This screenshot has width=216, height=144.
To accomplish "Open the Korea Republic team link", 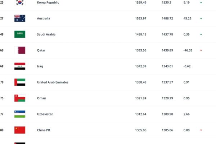I will pyautogui.click(x=48, y=3).
